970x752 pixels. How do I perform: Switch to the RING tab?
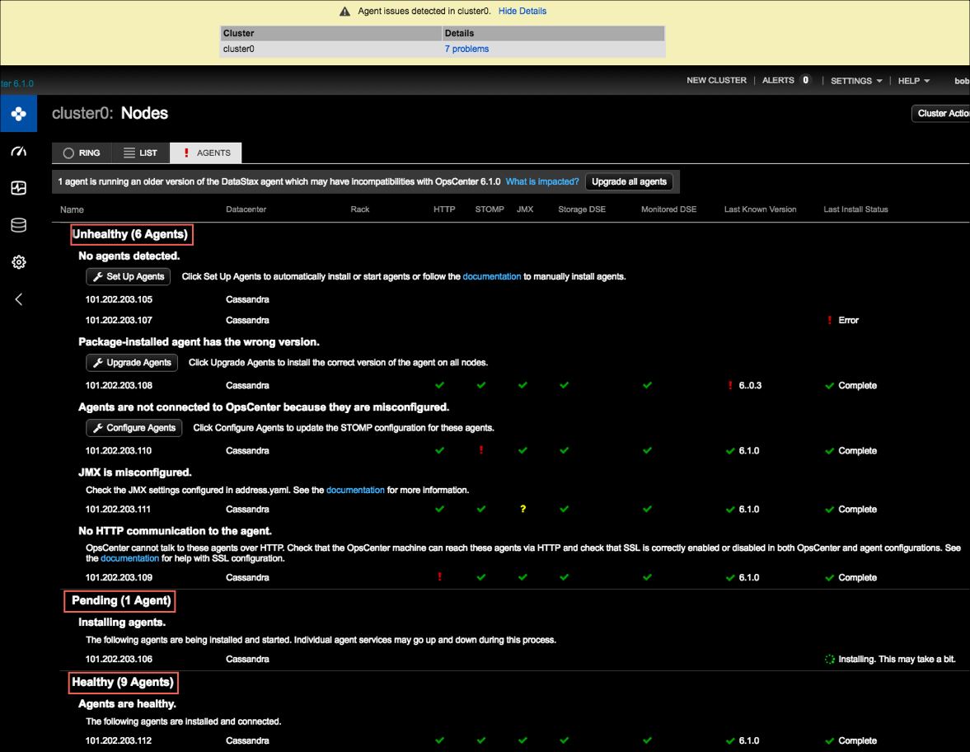pos(81,153)
